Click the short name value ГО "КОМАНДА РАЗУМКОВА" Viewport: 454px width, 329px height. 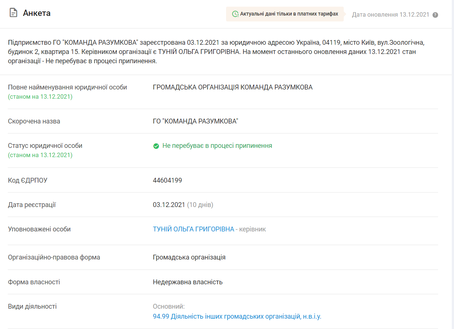click(x=195, y=121)
